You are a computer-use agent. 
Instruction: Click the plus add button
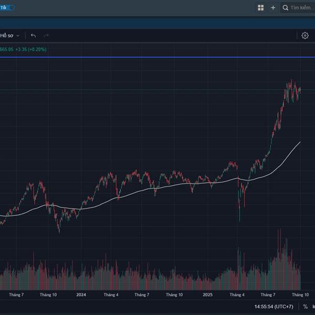[x=273, y=8]
